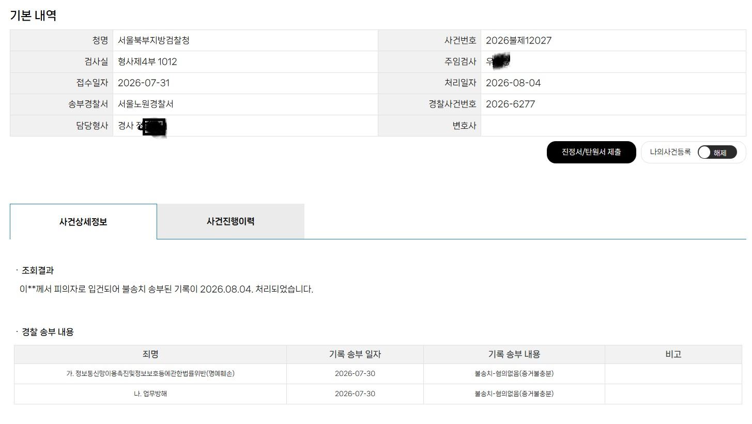Click the 경찰사건번호 value 2026-6277
This screenshot has width=752, height=424.
pos(510,104)
